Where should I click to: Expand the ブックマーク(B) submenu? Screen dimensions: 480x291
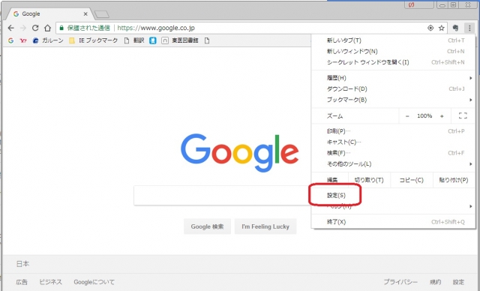(x=394, y=100)
